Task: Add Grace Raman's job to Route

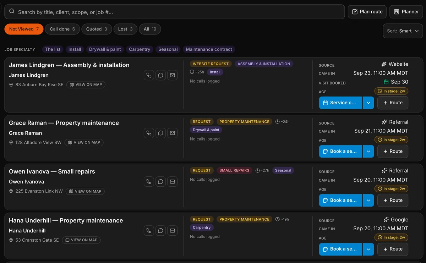Action: (393, 151)
